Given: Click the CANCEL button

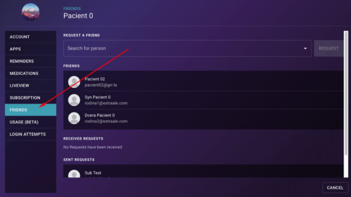Looking at the screenshot, I should [335, 187].
